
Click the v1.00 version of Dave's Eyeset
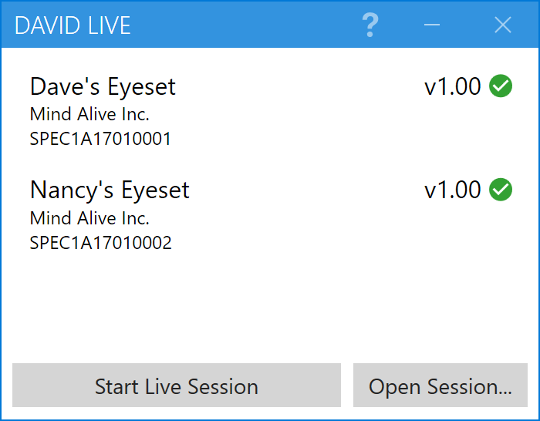coord(453,86)
